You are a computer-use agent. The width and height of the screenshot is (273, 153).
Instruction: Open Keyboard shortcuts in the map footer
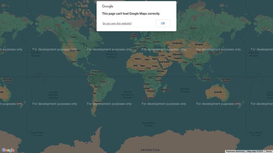[235, 151]
